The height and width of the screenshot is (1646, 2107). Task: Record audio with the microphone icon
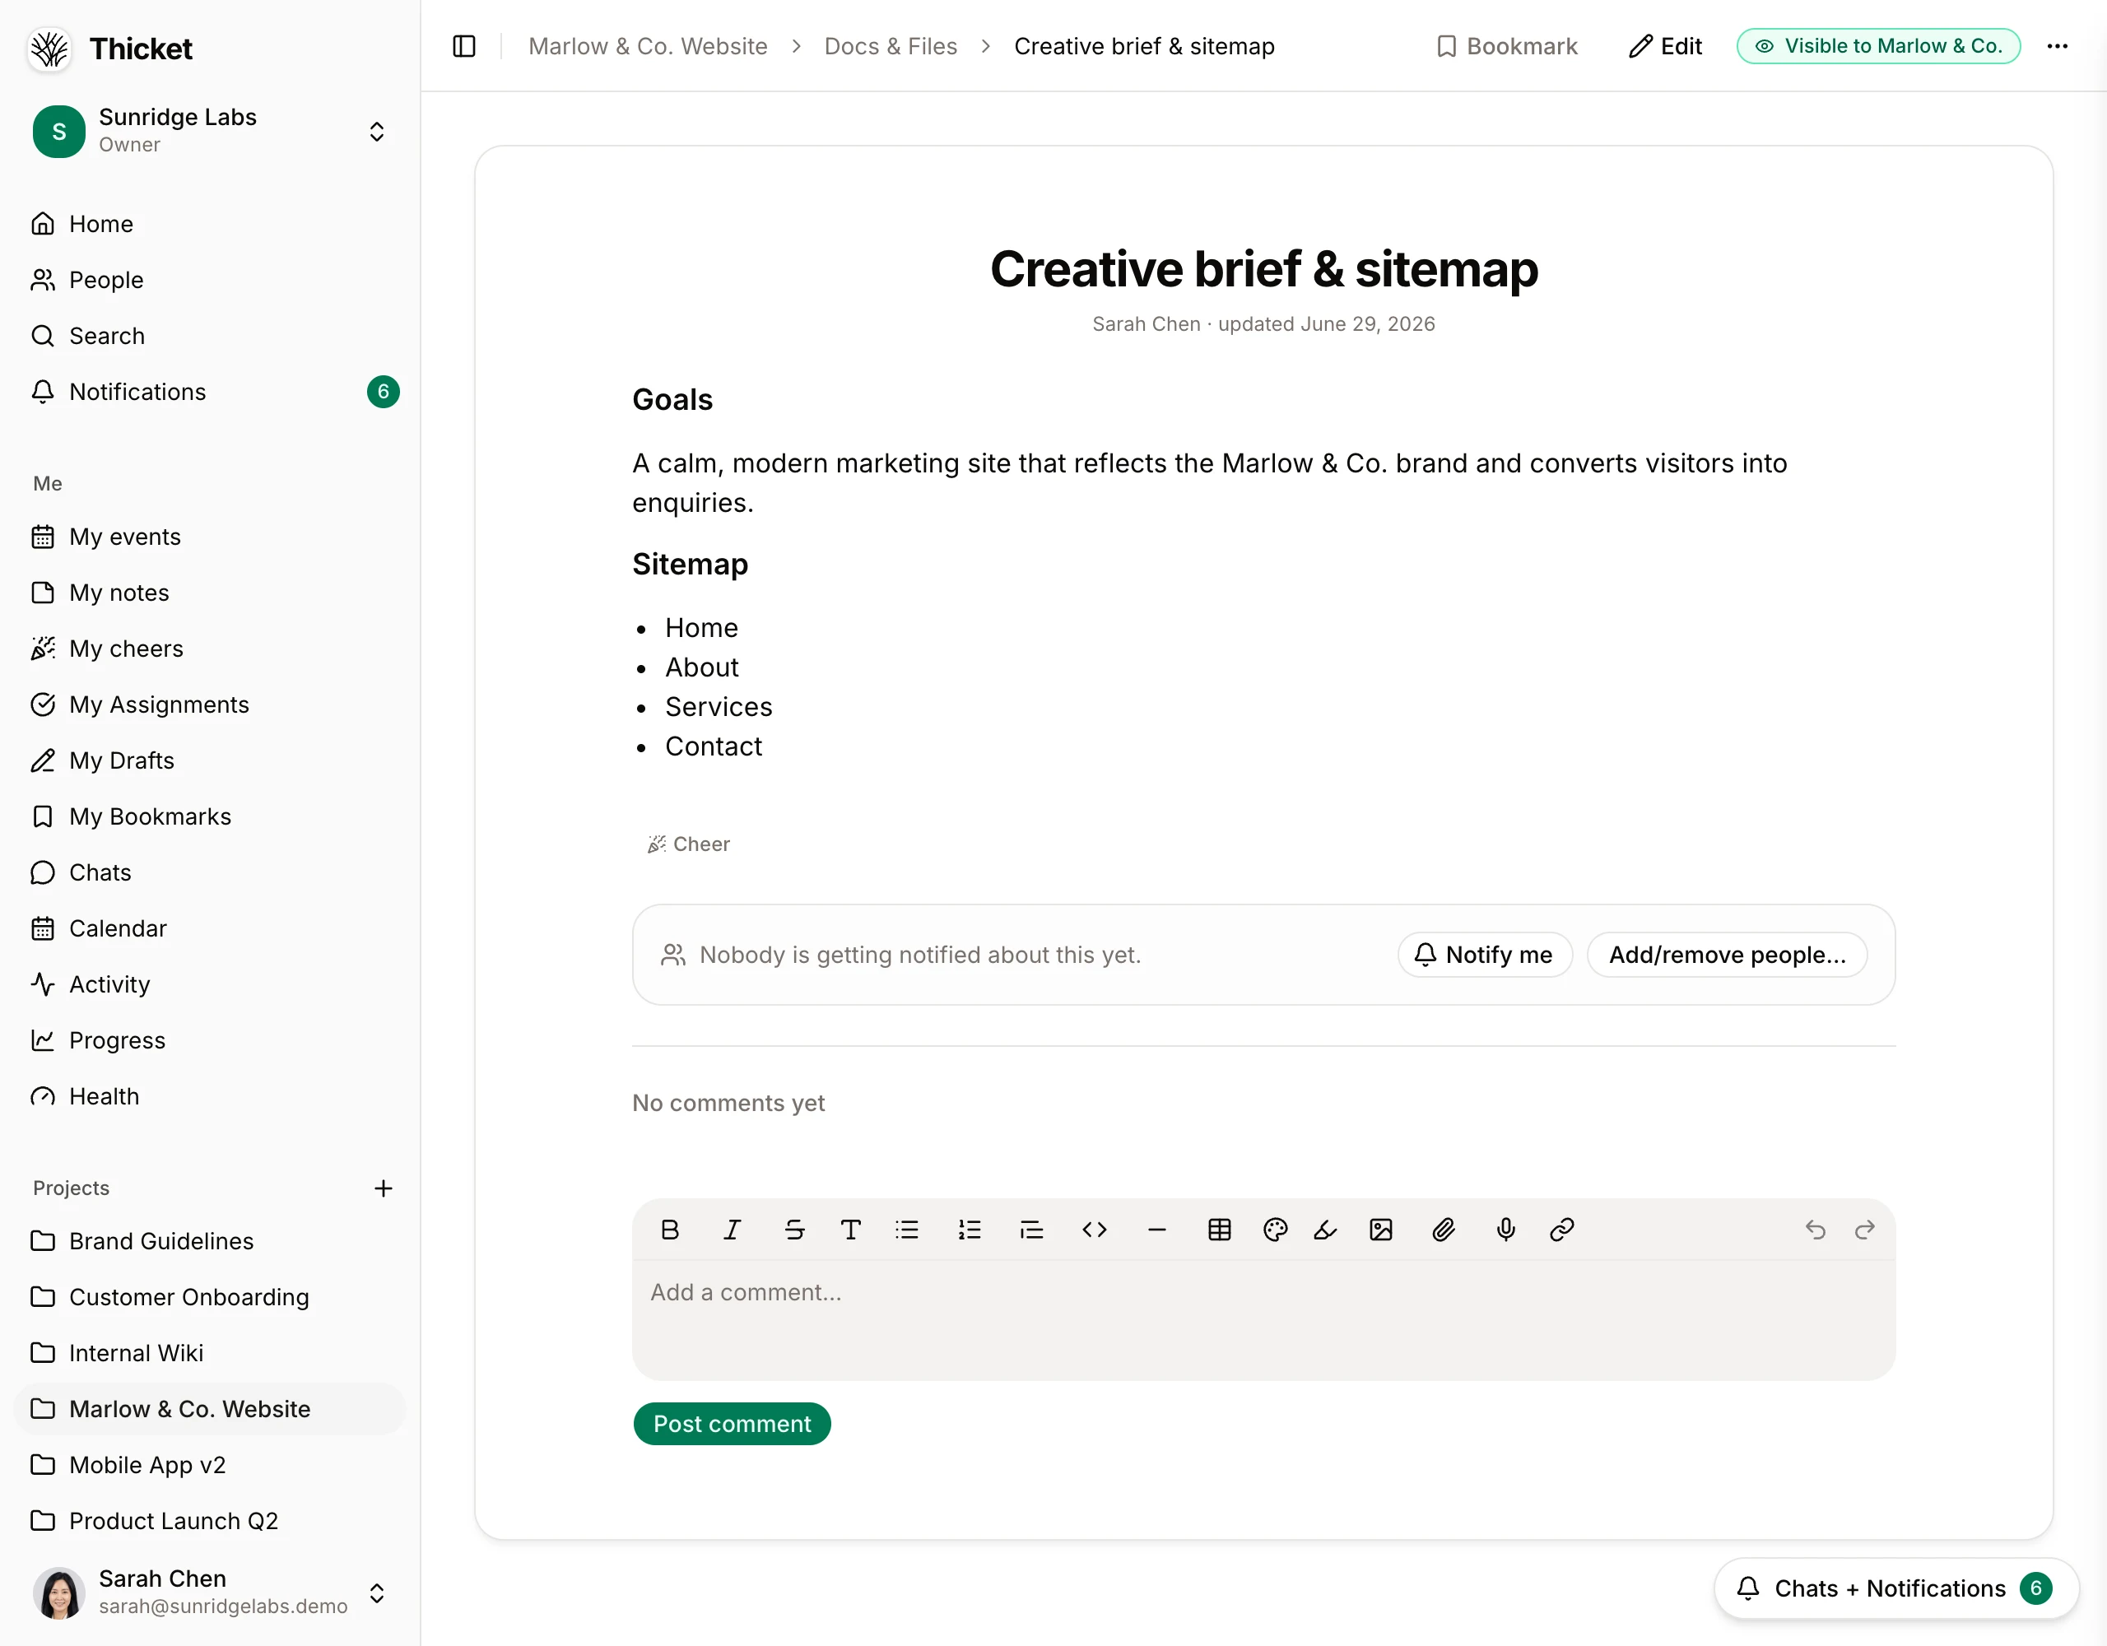point(1506,1230)
